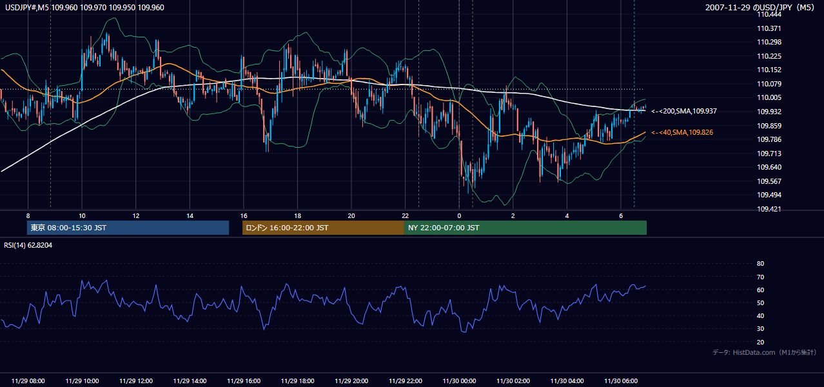
Task: Click the RSI scale value 50
Action: click(x=760, y=303)
